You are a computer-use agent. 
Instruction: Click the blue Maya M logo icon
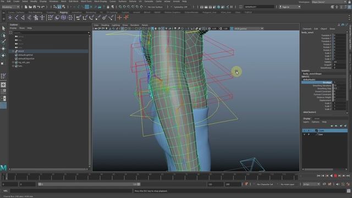(3, 167)
